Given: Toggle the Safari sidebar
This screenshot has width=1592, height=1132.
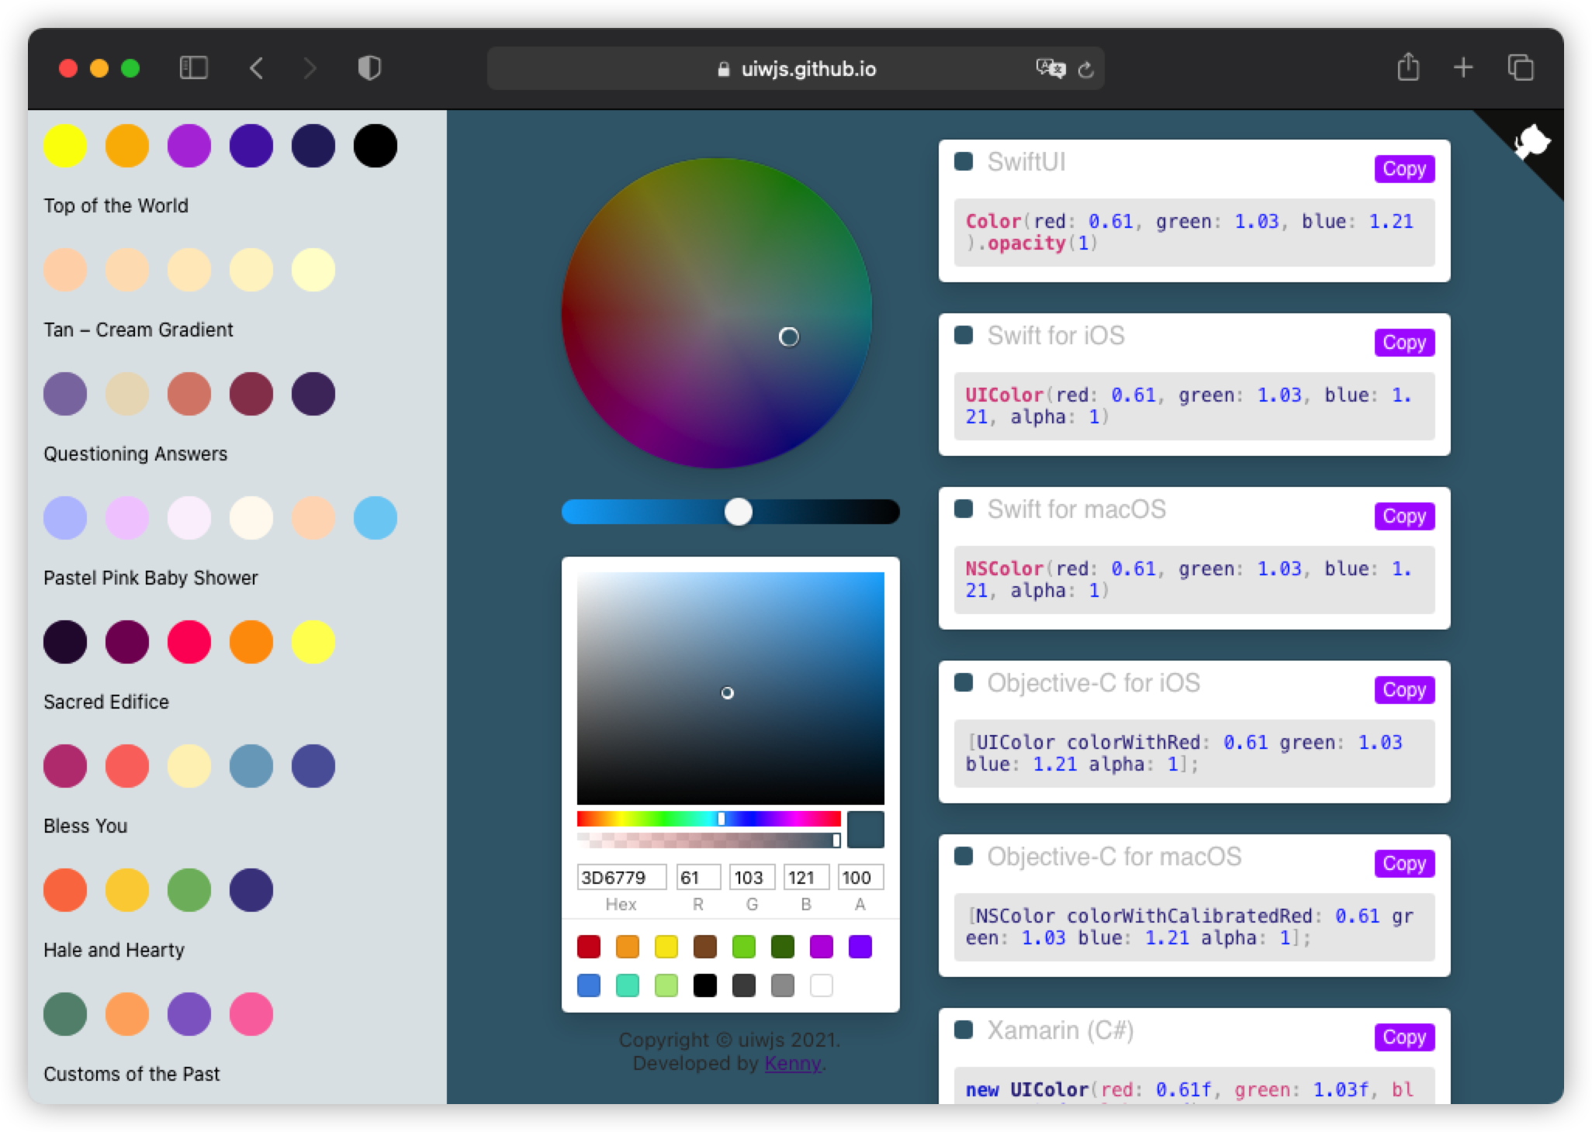Looking at the screenshot, I should 194,68.
